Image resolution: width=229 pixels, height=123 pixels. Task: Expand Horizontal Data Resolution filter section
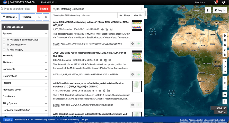coord(25,110)
